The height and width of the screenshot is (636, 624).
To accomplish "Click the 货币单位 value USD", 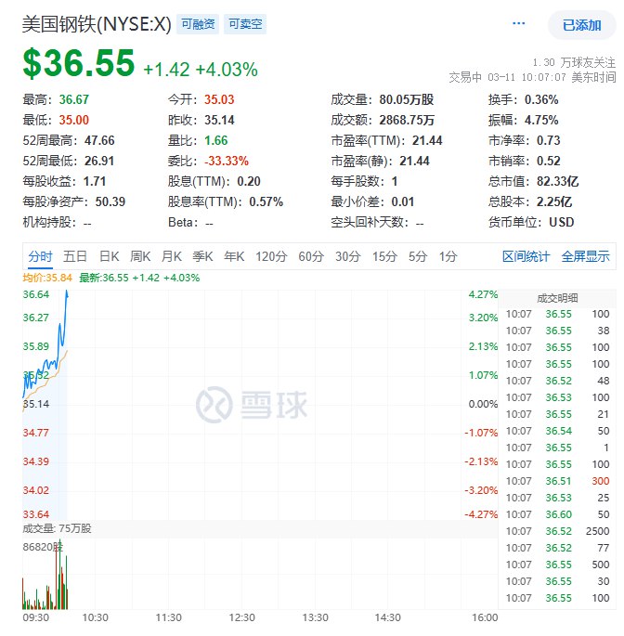I will pyautogui.click(x=562, y=222).
